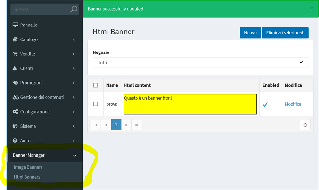This screenshot has width=319, height=190.
Task: Open the Pannello dashboard icon
Action: tap(15, 25)
